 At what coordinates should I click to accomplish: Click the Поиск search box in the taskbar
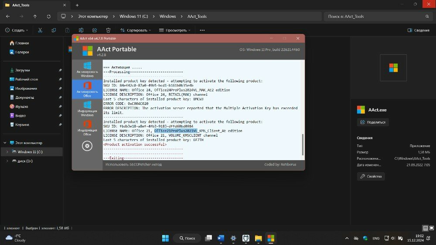(187, 238)
